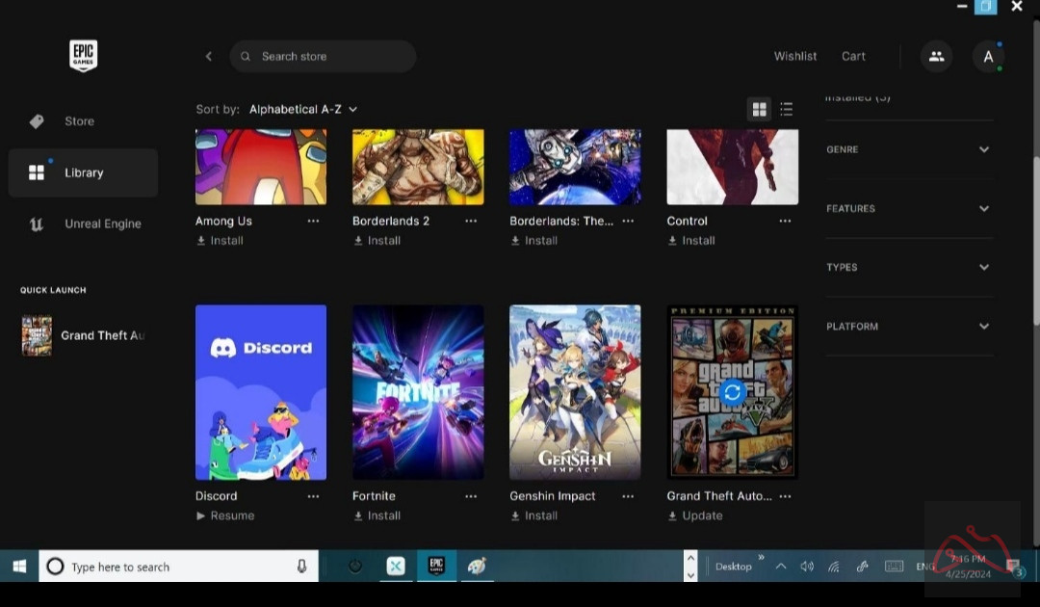This screenshot has width=1040, height=607.
Task: Open the Windows Start menu
Action: [18, 567]
